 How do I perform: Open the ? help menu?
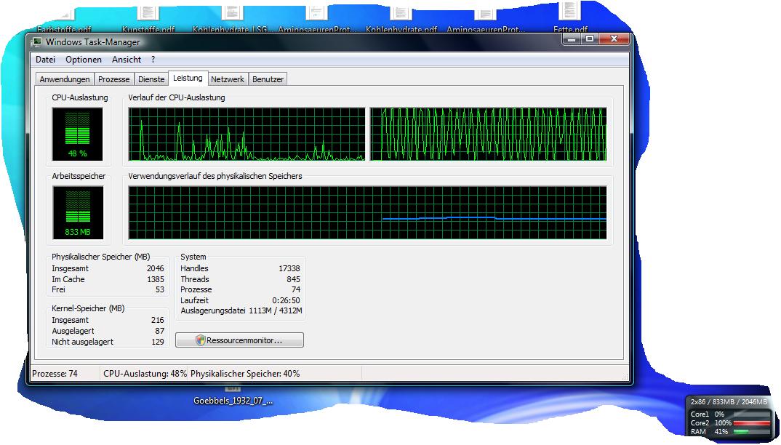[153, 60]
